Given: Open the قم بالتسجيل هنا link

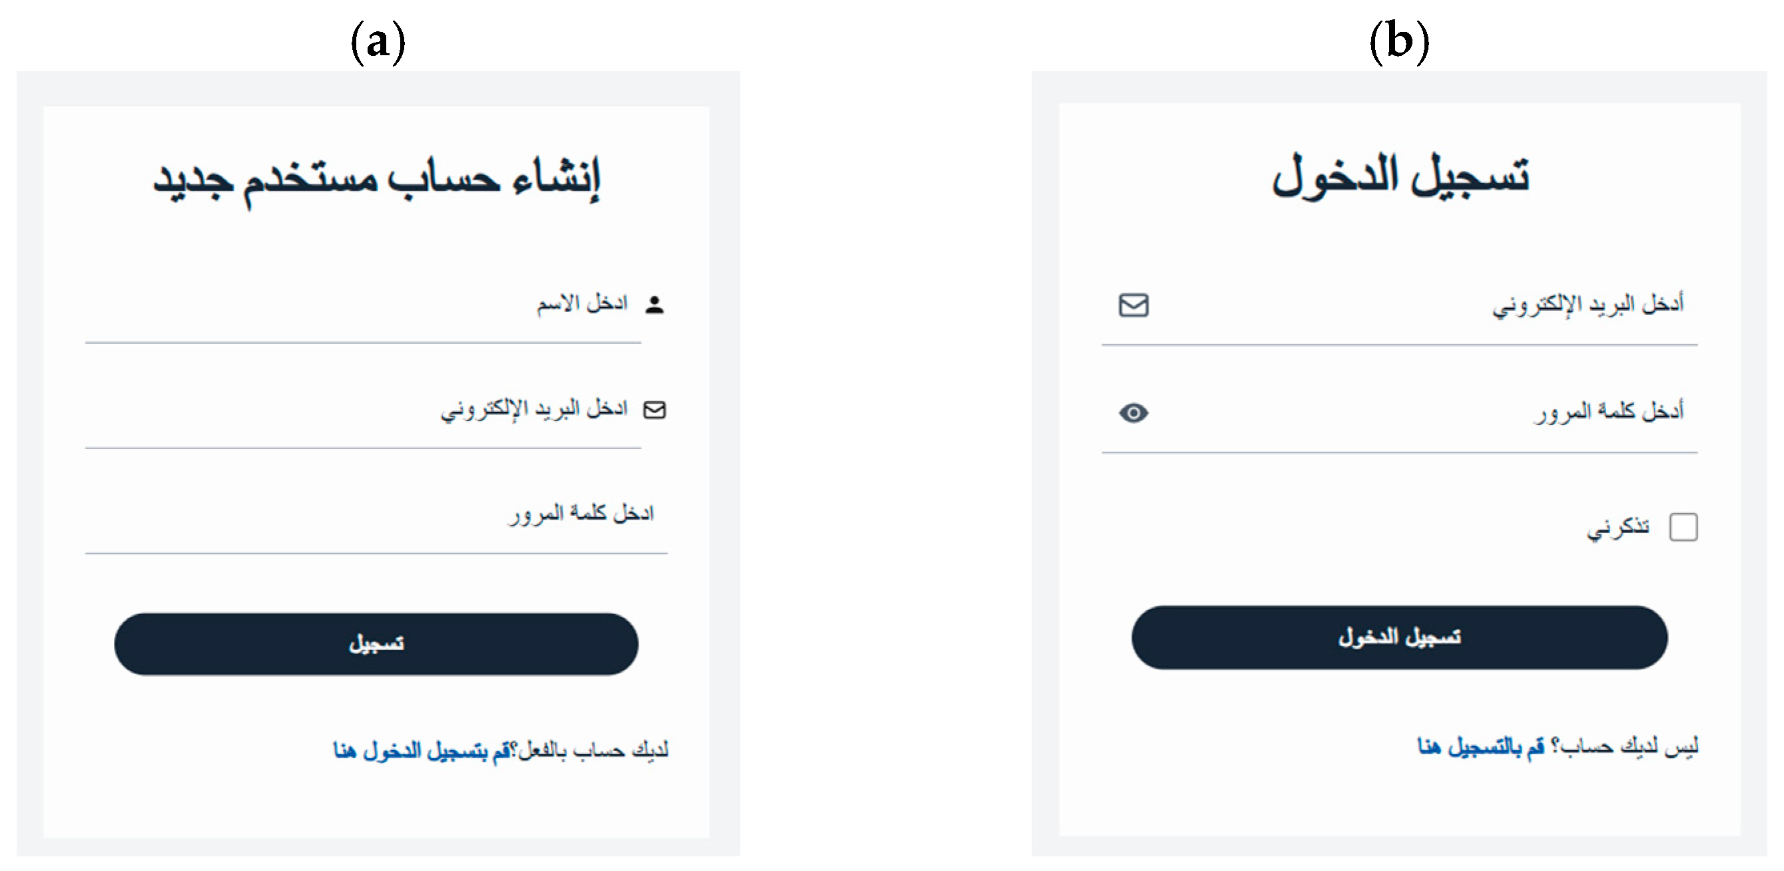Looking at the screenshot, I should pos(1480,747).
